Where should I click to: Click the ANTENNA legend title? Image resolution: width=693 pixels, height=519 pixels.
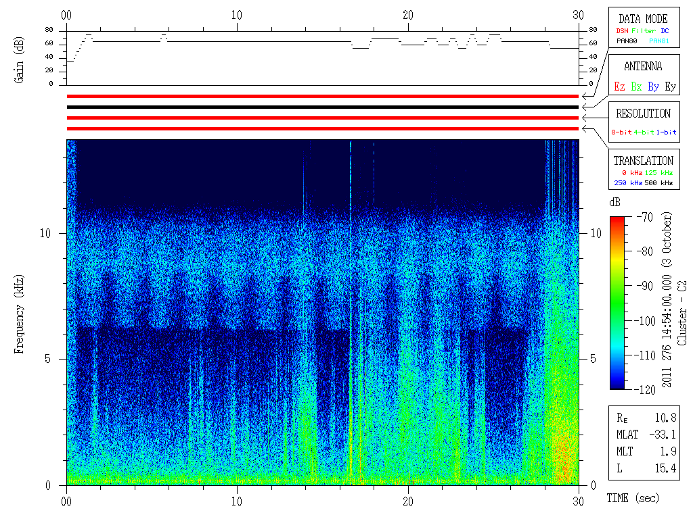click(x=643, y=66)
